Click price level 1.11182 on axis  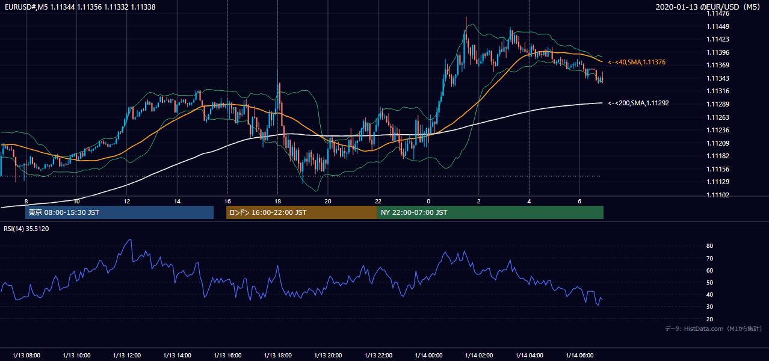click(717, 156)
